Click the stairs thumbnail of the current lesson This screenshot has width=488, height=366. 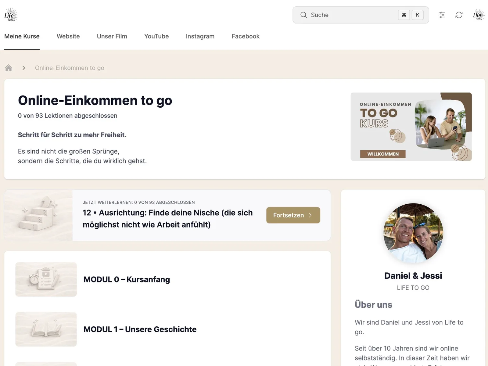coord(38,215)
